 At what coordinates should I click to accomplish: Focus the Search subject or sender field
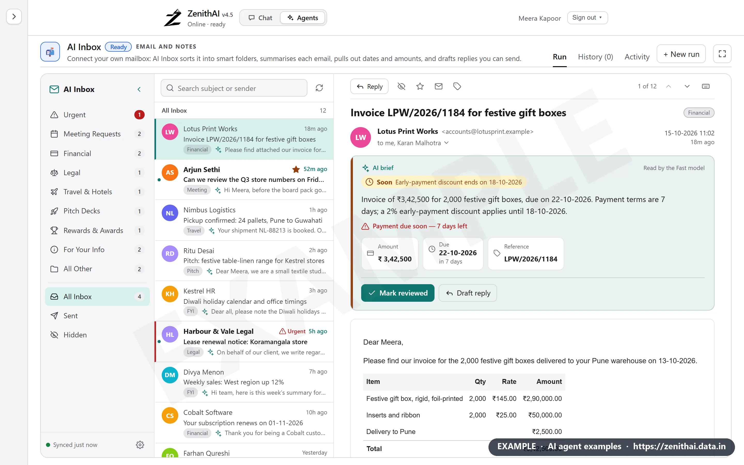coord(234,88)
